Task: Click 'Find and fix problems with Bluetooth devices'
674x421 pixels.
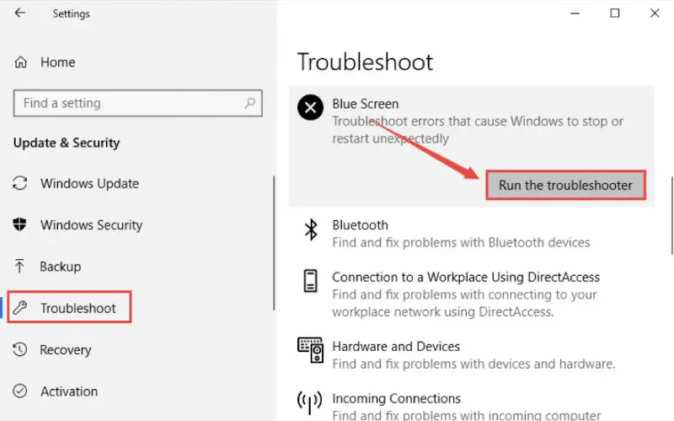Action: (461, 243)
